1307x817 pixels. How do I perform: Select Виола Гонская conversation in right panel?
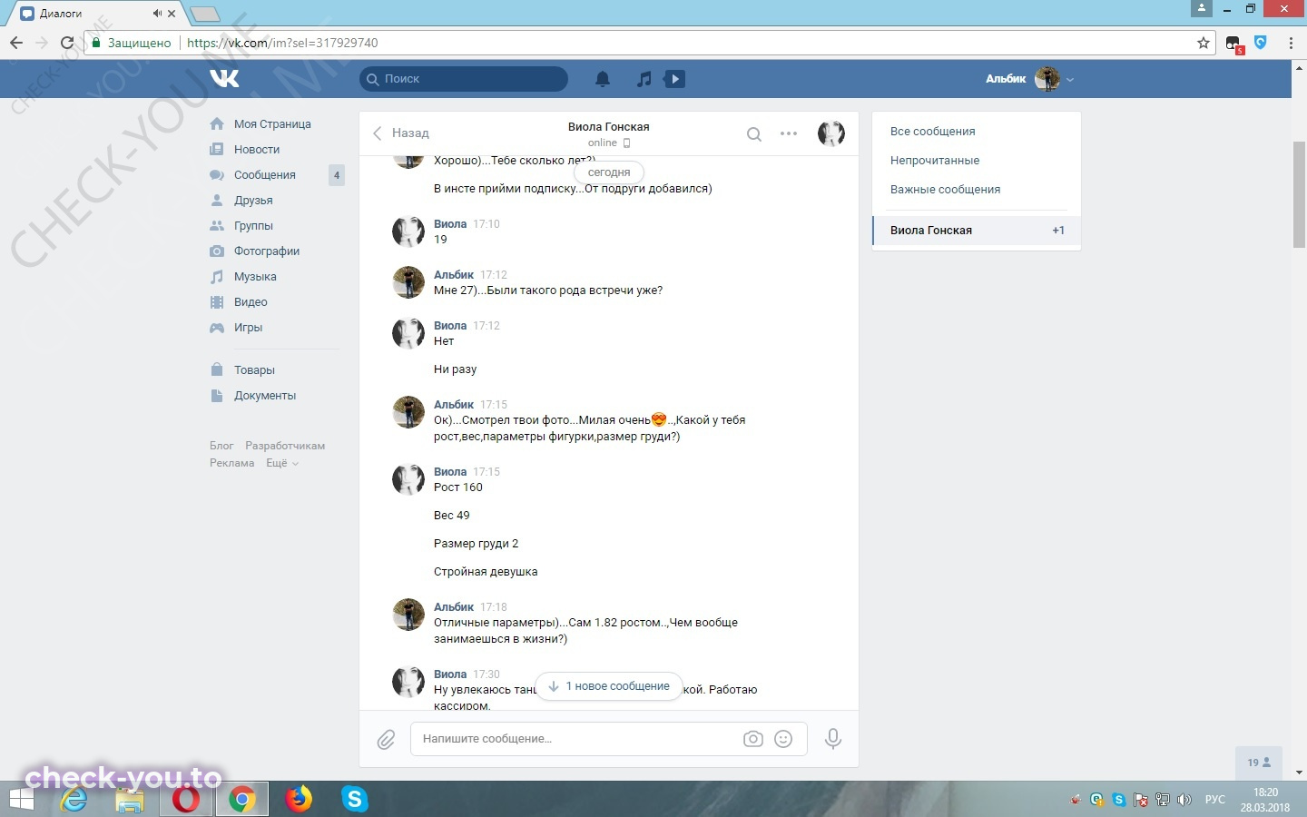(977, 230)
